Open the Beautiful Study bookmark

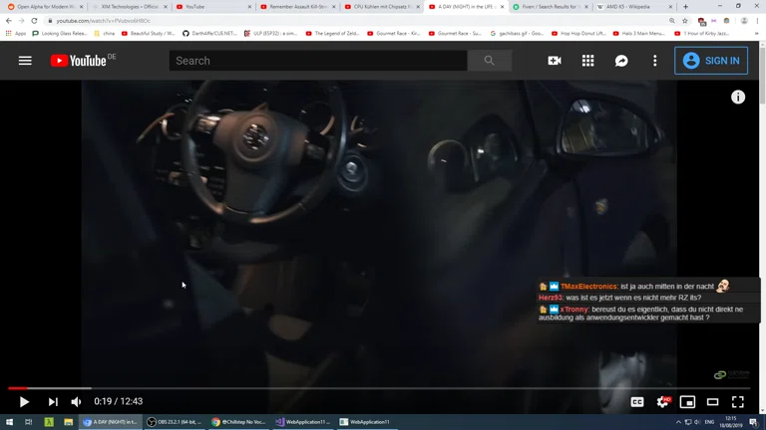148,33
